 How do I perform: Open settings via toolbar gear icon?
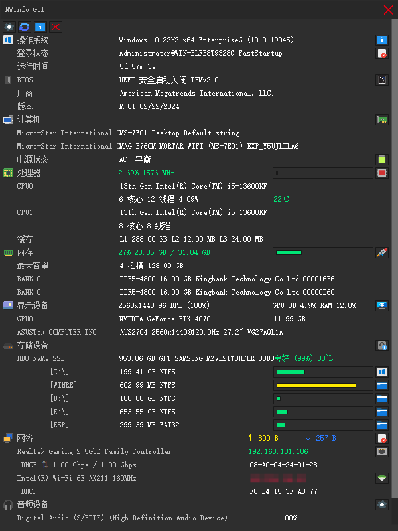pos(9,27)
